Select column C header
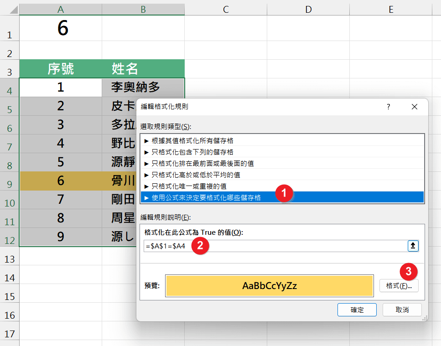 225,9
